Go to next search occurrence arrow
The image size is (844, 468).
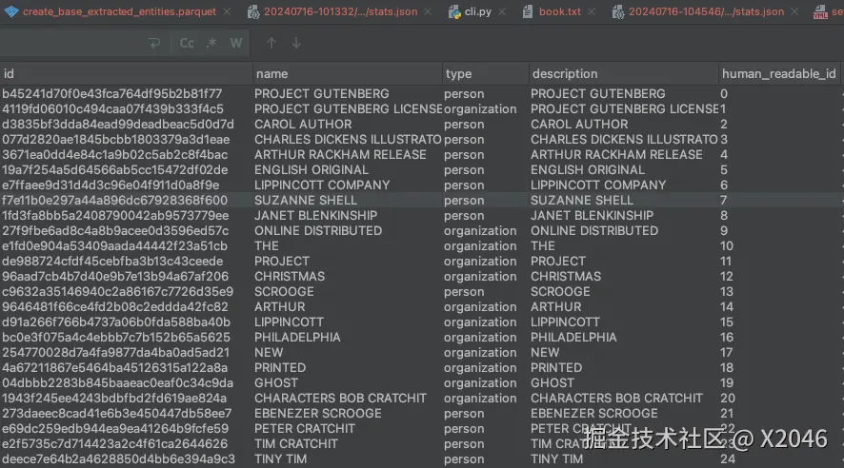296,43
